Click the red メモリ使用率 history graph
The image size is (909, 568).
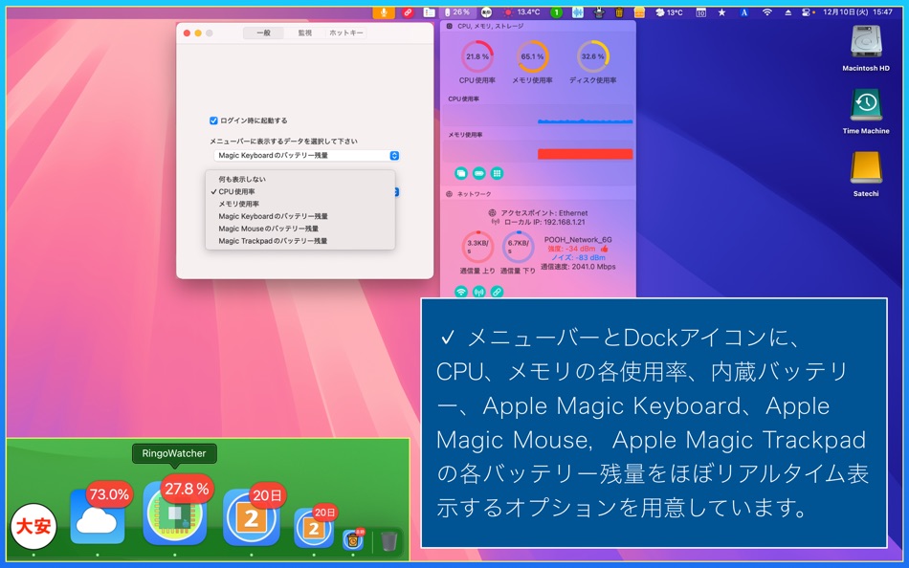585,154
